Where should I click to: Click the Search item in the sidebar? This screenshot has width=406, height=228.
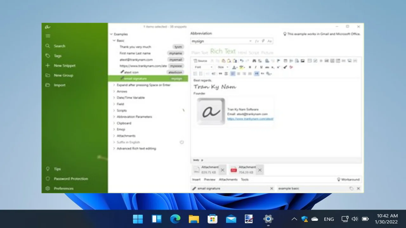point(56,46)
